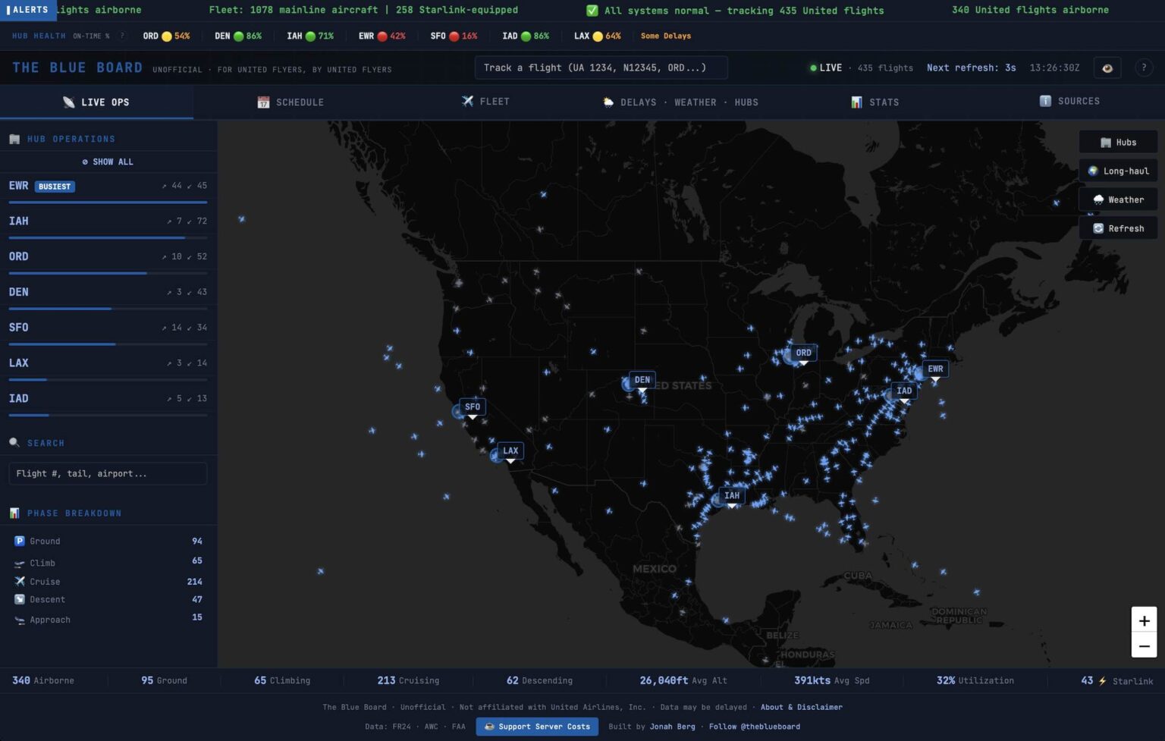This screenshot has width=1165, height=741.
Task: Click the IAH hub marker on map
Action: pyautogui.click(x=731, y=496)
